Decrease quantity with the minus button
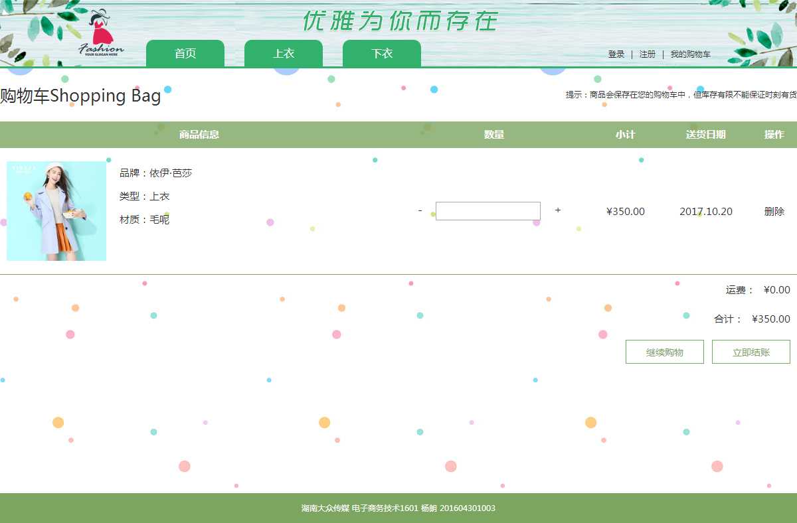Screen dimensions: 797x523 coord(420,210)
